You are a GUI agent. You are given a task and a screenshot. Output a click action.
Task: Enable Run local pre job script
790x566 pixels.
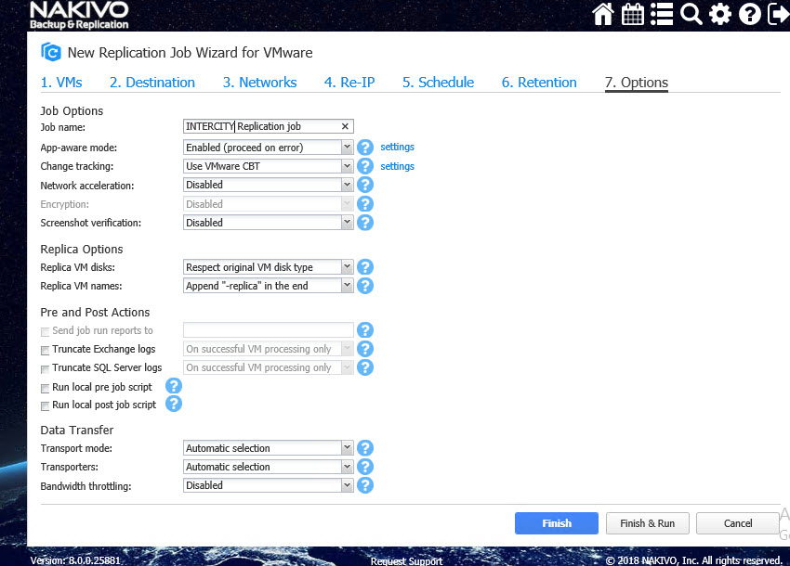[46, 388]
